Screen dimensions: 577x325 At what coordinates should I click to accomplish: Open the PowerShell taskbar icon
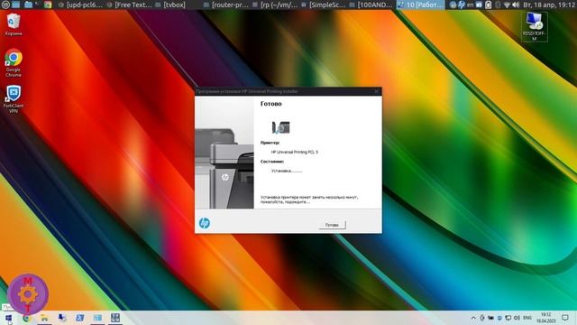(x=80, y=318)
